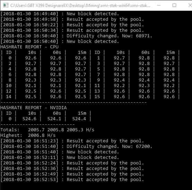Image resolution: width=192 pixels, height=190 pixels.
Task: Click the NVIDIA 60s value 524.1
Action: click(x=54, y=119)
